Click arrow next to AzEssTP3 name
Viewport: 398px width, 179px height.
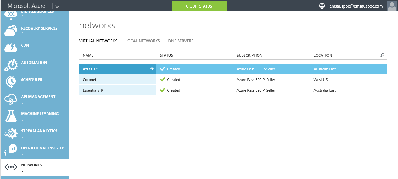click(x=152, y=69)
